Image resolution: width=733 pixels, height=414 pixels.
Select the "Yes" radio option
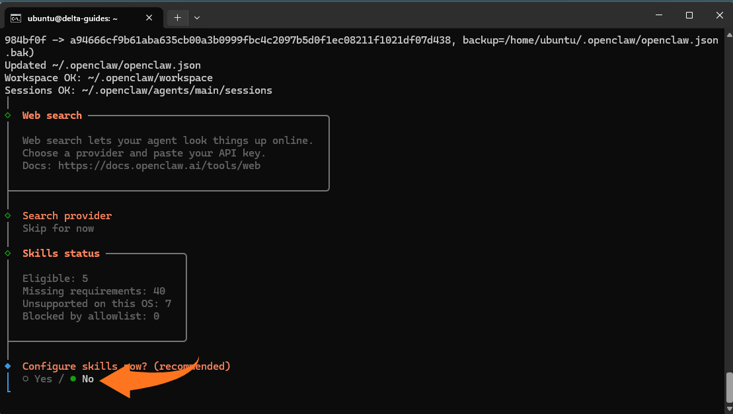[x=25, y=379]
